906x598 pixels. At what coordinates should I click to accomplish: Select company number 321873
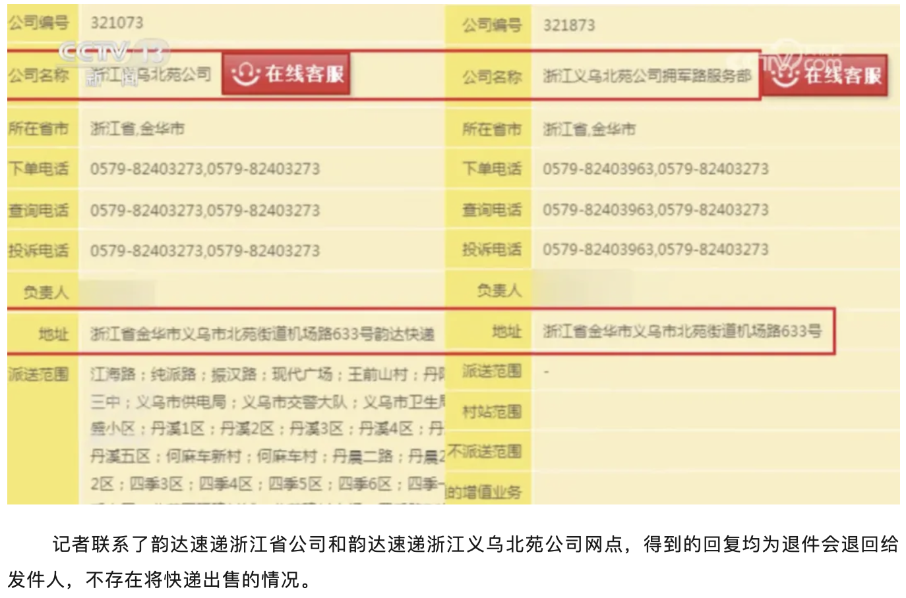[569, 25]
